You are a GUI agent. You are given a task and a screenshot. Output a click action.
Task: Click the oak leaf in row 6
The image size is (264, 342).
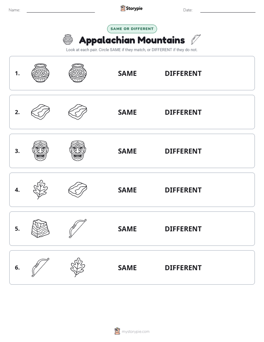pos(78,267)
